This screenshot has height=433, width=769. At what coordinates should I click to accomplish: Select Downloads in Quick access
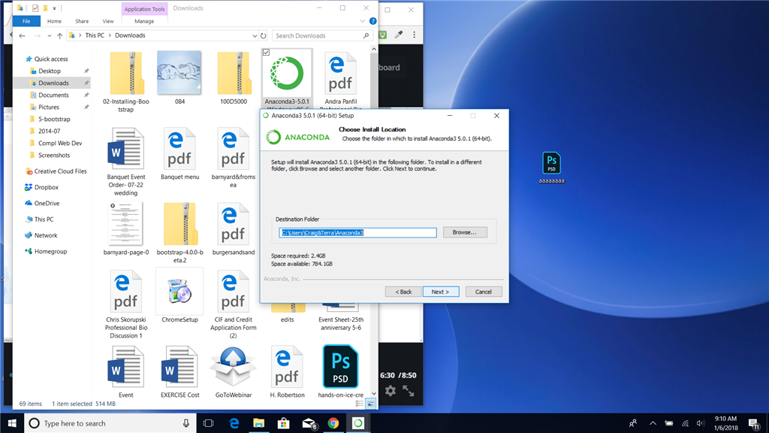click(53, 83)
